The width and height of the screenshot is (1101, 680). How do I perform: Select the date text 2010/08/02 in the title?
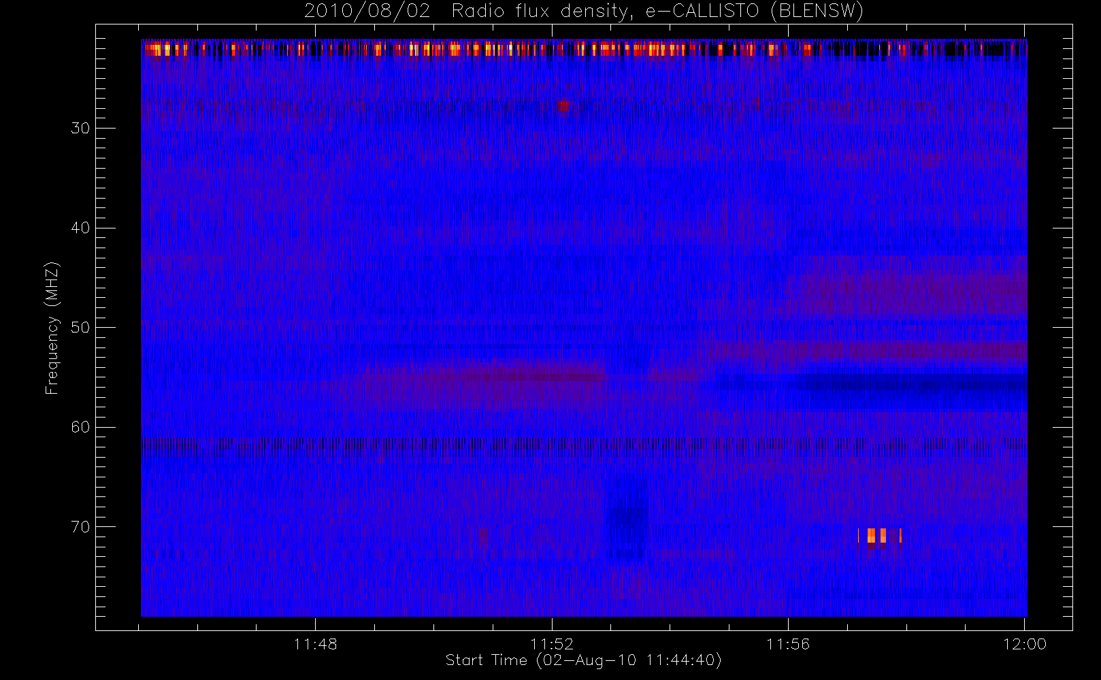point(367,12)
